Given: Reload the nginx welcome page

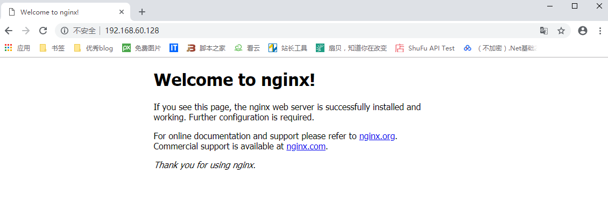Looking at the screenshot, I should tap(43, 31).
